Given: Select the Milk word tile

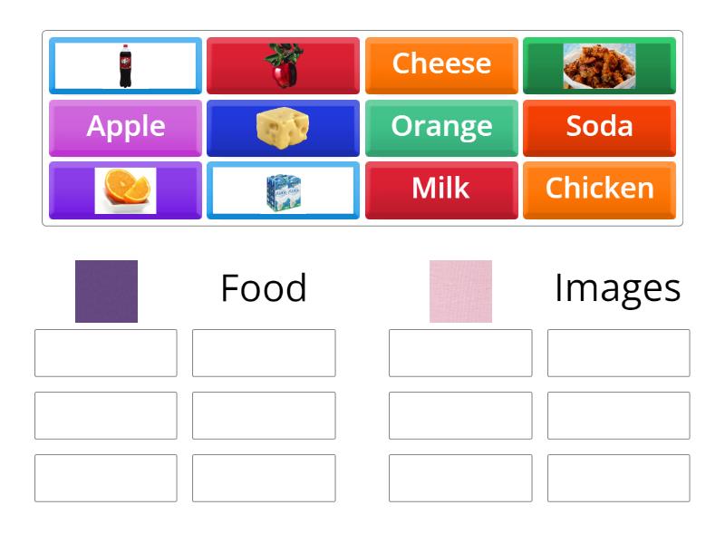Looking at the screenshot, I should (x=441, y=189).
